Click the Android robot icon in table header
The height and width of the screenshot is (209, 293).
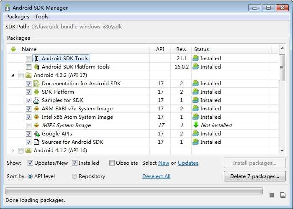coord(13,49)
